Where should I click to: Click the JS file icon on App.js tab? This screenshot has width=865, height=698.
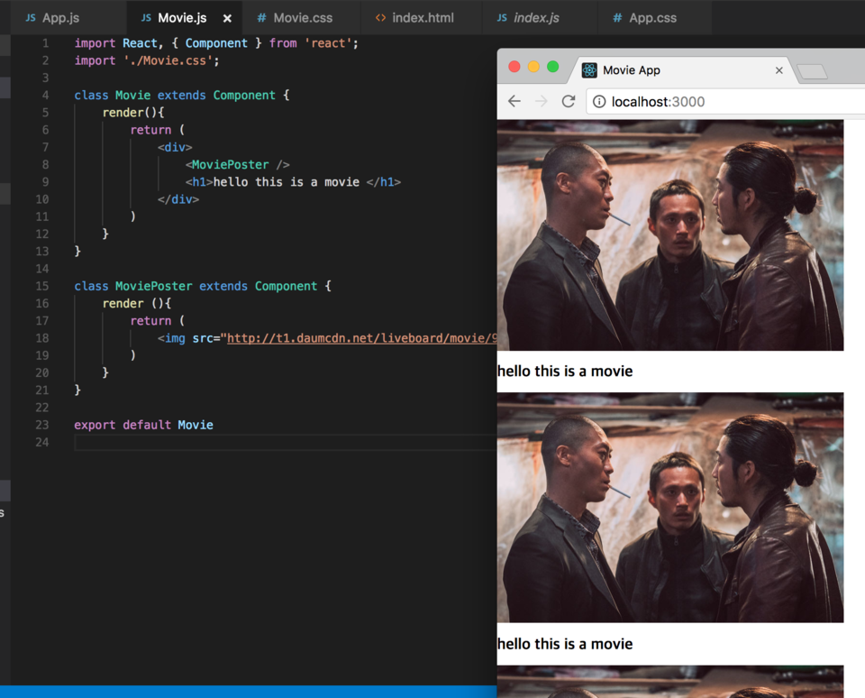(31, 18)
